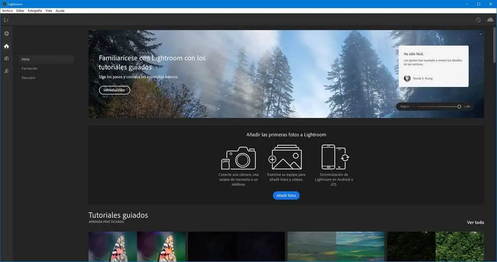Click 'Examine su equipo para añadir' text
This screenshot has width=497, height=262.
coord(286,177)
